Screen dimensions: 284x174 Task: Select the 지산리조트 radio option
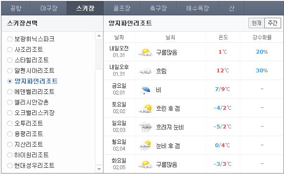click(10, 144)
